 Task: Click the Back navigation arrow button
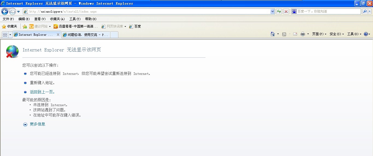[x=5, y=11]
